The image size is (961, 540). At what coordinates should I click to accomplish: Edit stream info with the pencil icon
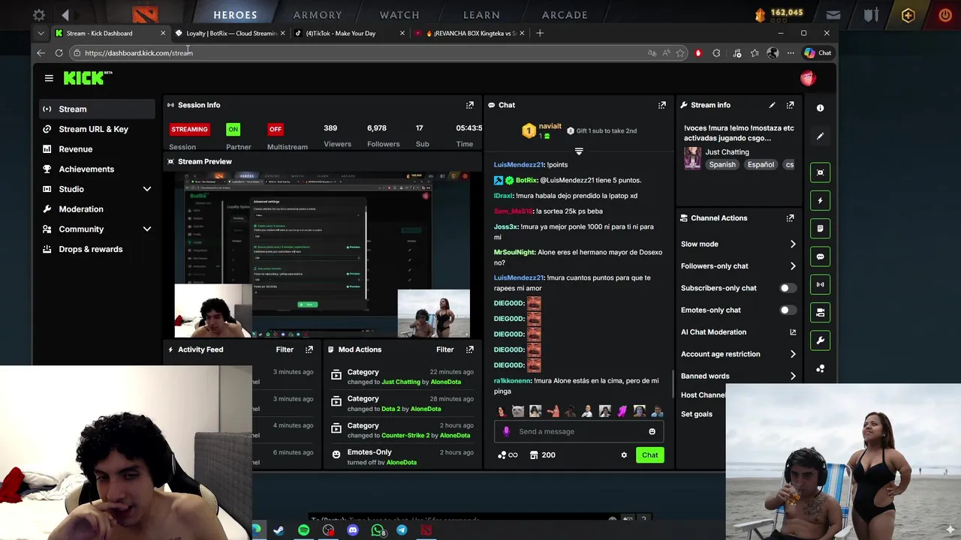point(772,105)
